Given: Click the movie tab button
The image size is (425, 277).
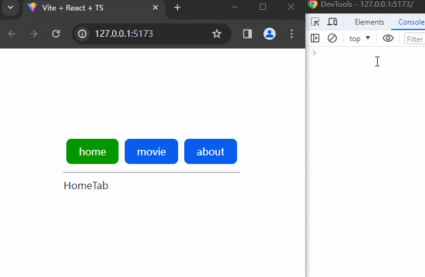Looking at the screenshot, I should [151, 152].
